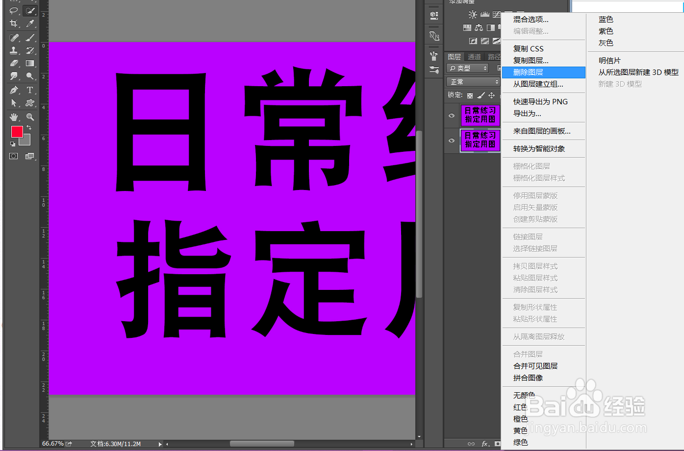Hide the top layer via eye icon

[x=452, y=116]
